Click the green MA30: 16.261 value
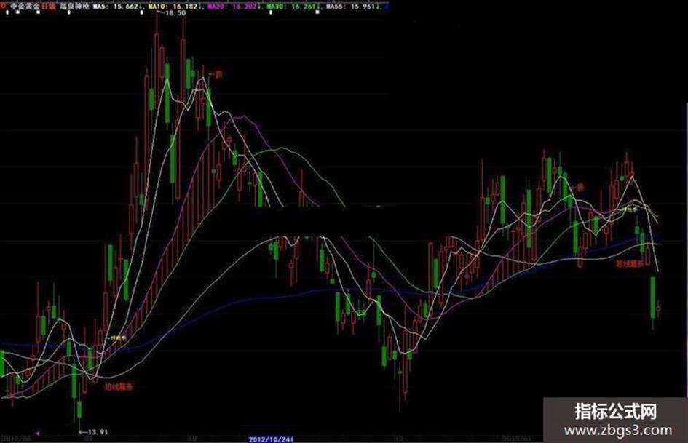 click(x=293, y=7)
